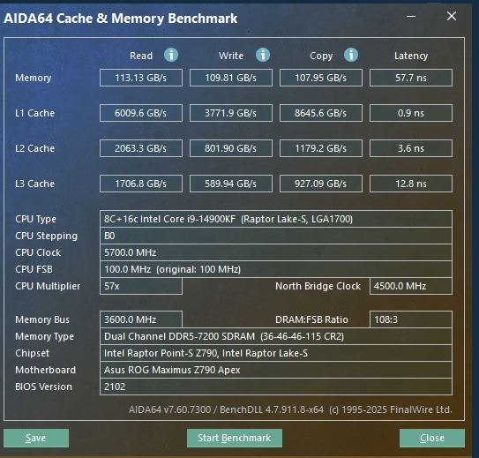Click the L3 Cache latency 12.8 ns
Screen dimensions: 479x458
click(x=411, y=184)
